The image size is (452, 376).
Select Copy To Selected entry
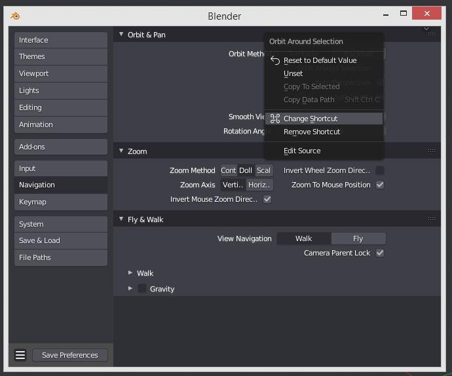click(x=324, y=86)
